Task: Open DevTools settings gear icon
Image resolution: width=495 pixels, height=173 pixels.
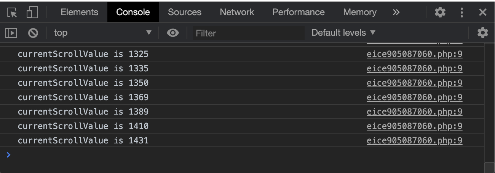Action: point(440,13)
